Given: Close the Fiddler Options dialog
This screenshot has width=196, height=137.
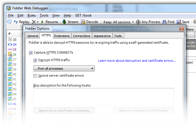Looking at the screenshot, I should [182, 29].
